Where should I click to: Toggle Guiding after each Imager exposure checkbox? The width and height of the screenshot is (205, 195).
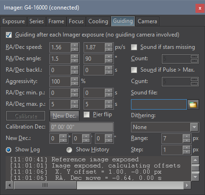9,35
